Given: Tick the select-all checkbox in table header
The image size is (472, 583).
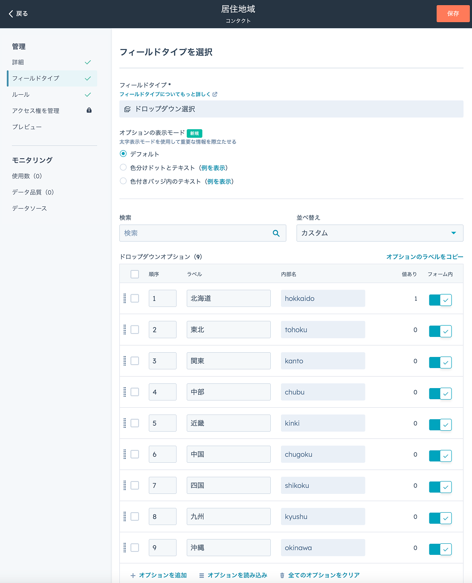Looking at the screenshot, I should (x=135, y=274).
